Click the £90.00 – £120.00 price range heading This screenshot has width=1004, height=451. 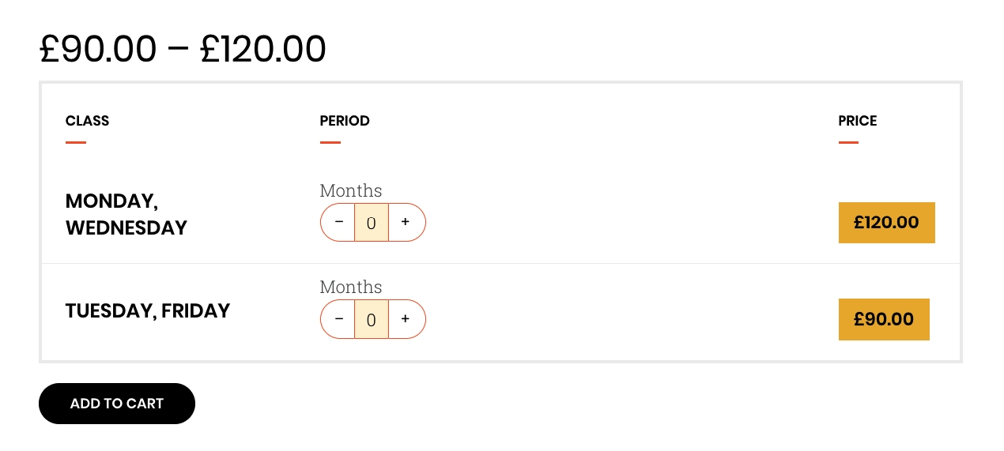[x=183, y=49]
